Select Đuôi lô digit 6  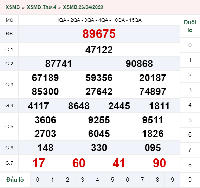click(190, 135)
